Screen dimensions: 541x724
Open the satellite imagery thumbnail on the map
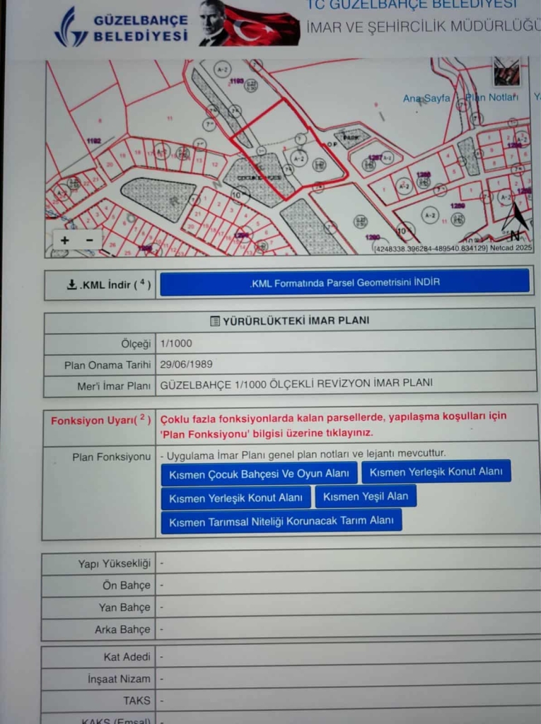click(x=506, y=71)
